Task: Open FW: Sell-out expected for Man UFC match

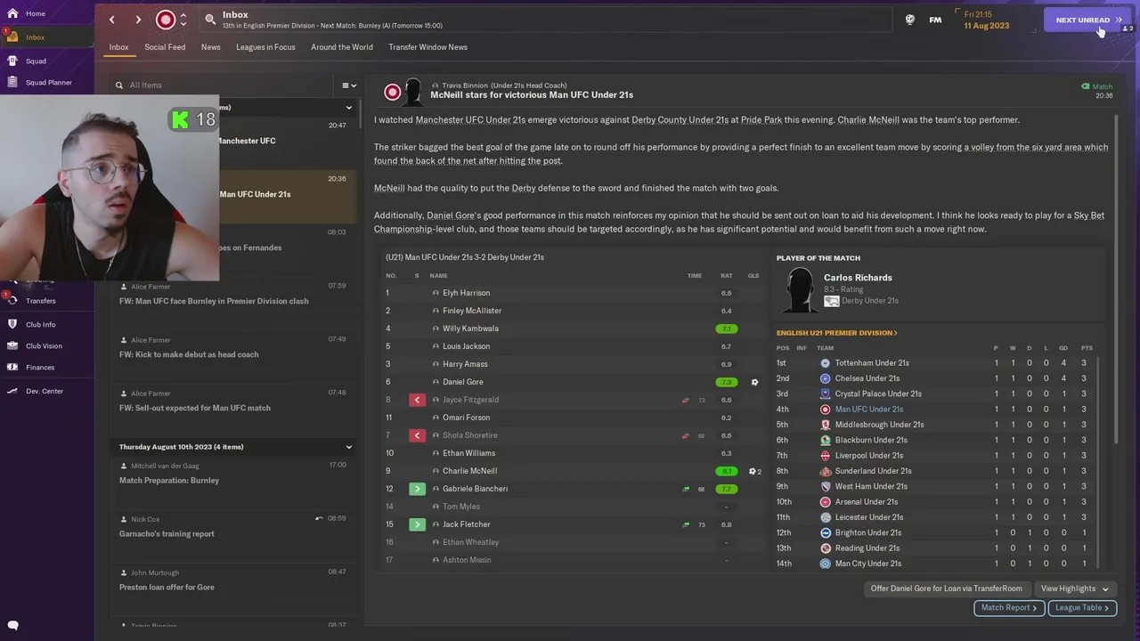Action: coord(233,401)
